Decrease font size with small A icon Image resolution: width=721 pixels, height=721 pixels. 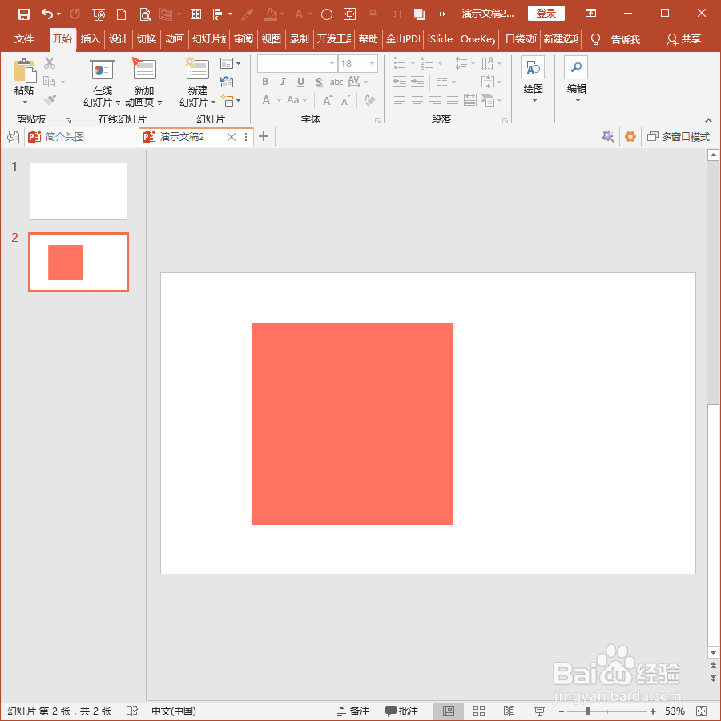pyautogui.click(x=345, y=100)
